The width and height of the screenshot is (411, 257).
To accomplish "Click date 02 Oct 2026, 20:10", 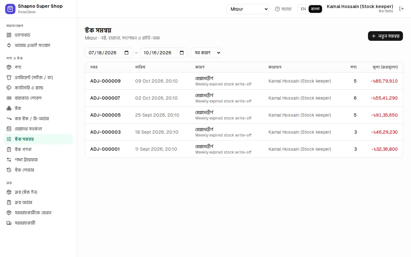I will (x=156, y=98).
